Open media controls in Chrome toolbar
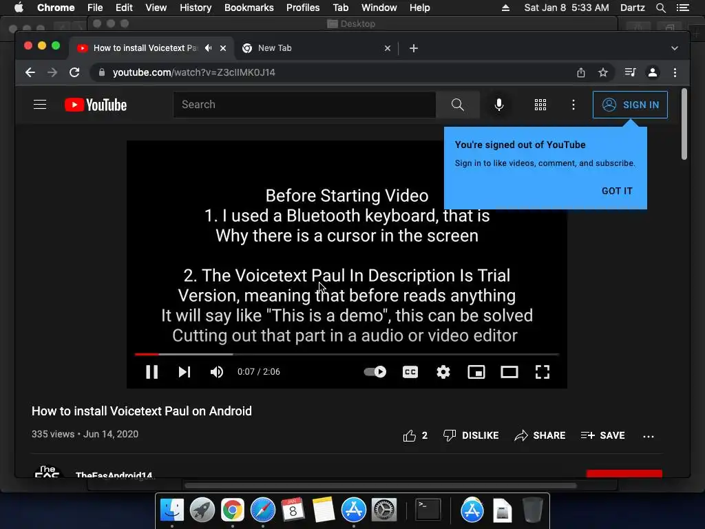The height and width of the screenshot is (529, 705). (630, 72)
